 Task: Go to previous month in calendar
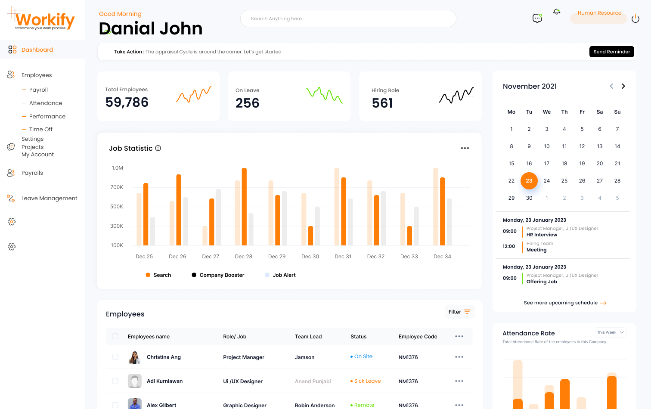click(611, 86)
